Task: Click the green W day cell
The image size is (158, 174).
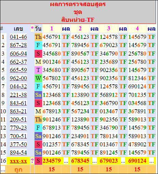Action: point(38,78)
